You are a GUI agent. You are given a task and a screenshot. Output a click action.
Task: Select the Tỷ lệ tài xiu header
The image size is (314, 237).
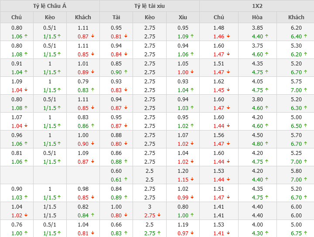click(x=150, y=6)
